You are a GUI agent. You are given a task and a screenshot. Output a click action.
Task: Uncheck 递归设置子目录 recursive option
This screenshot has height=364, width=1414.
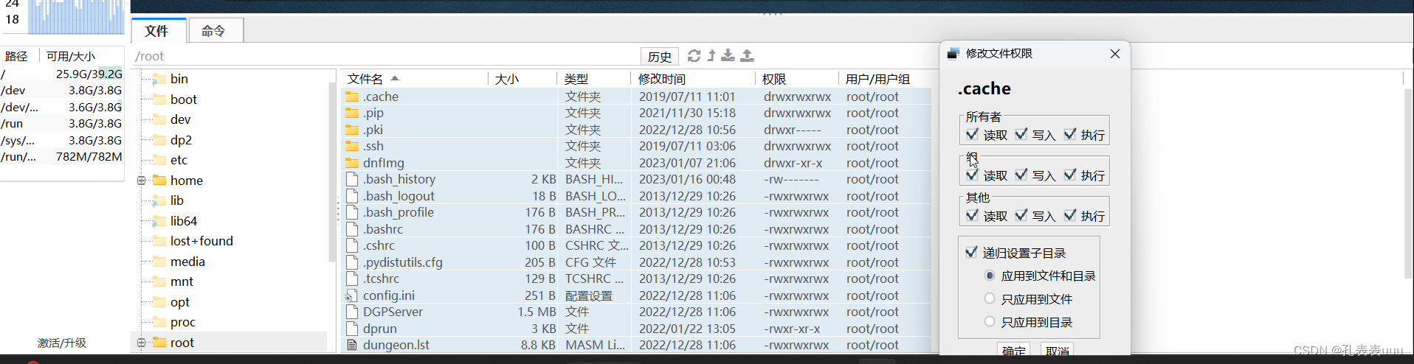coord(971,252)
